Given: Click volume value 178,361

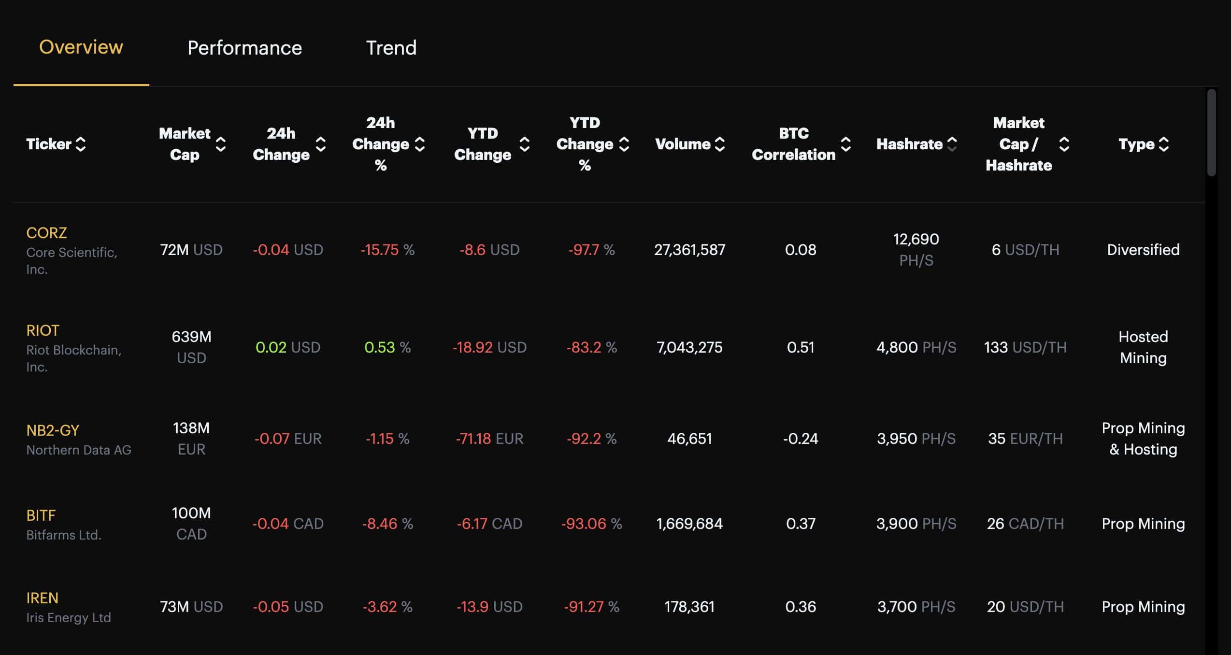Looking at the screenshot, I should tap(689, 607).
